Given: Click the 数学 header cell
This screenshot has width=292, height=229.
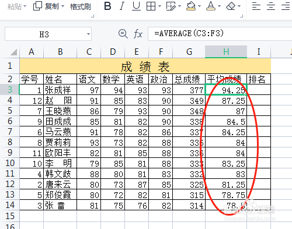Looking at the screenshot, I should 113,79.
